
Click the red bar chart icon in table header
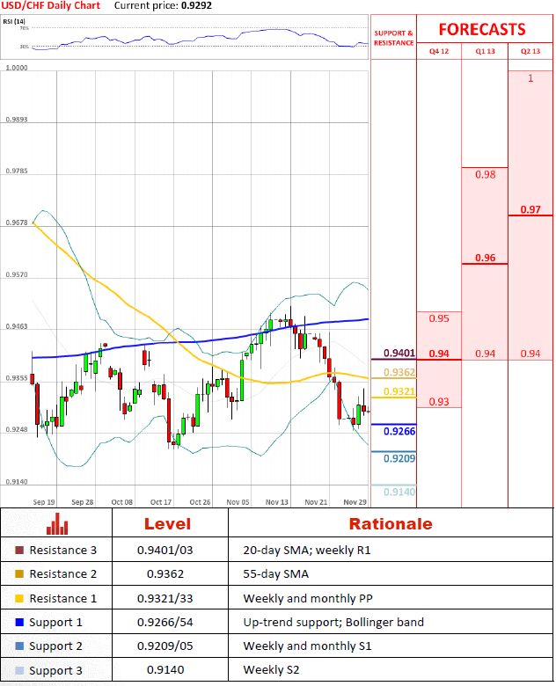pos(57,524)
